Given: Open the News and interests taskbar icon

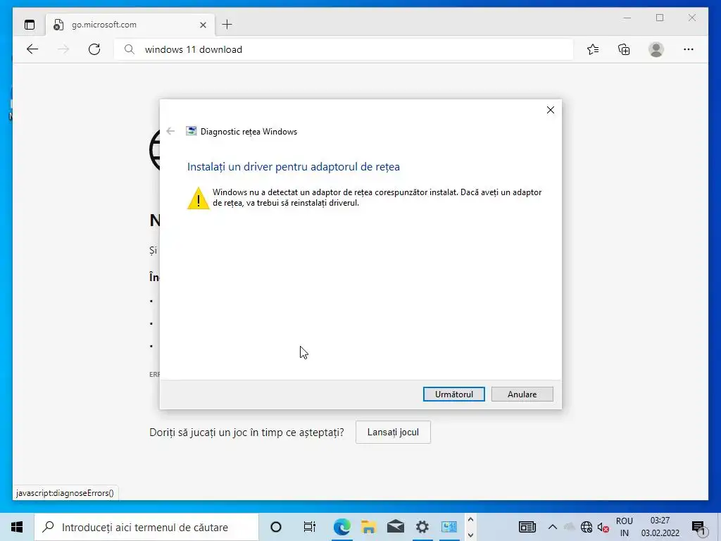Looking at the screenshot, I should (x=527, y=527).
